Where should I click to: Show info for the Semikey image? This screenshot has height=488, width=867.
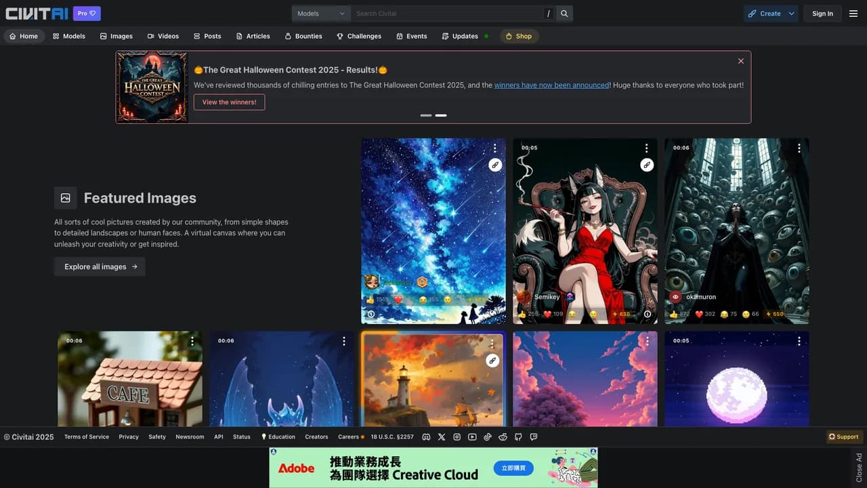(647, 314)
